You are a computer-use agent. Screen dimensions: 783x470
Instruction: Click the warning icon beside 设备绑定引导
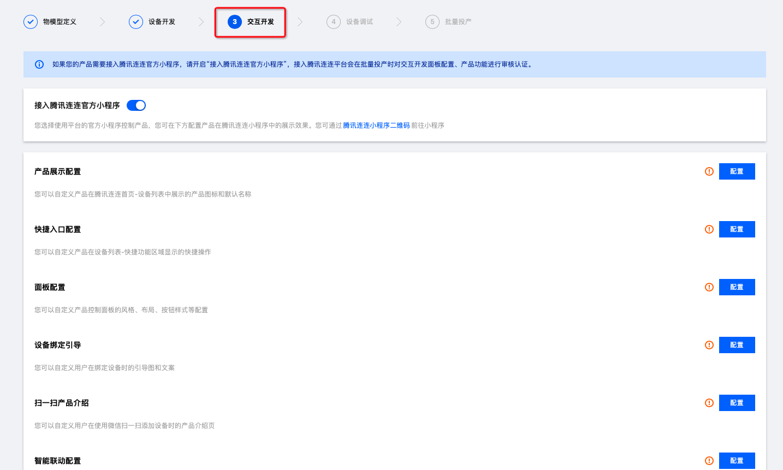pyautogui.click(x=709, y=345)
